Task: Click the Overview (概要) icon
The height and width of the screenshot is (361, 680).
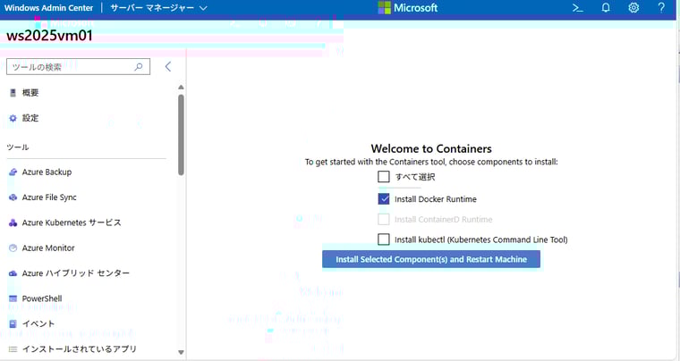Action: click(x=13, y=93)
